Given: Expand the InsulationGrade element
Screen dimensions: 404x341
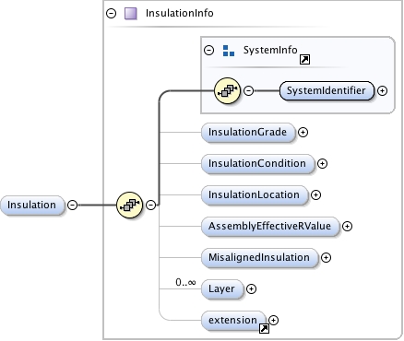Looking at the screenshot, I should pyautogui.click(x=303, y=132).
